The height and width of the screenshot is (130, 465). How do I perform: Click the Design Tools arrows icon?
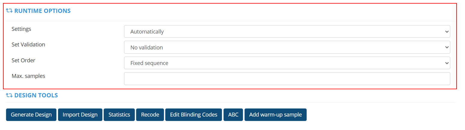tap(9, 96)
